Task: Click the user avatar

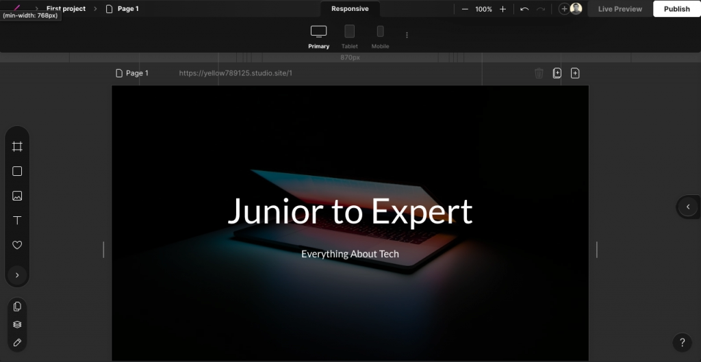Action: 576,8
